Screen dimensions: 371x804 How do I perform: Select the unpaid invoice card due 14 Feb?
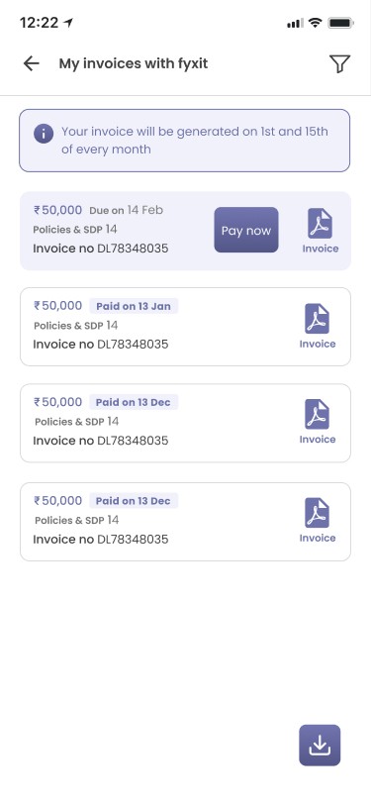186,231
